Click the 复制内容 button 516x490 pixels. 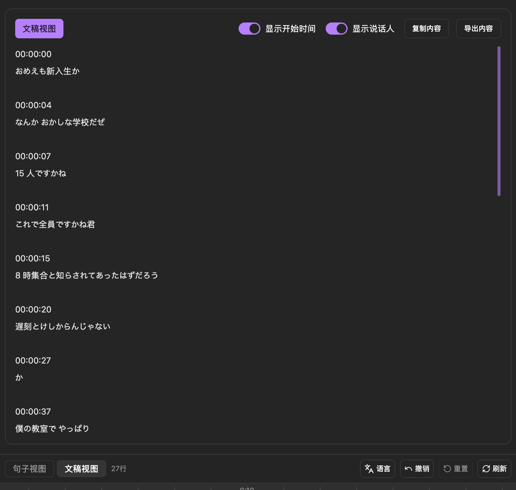426,29
